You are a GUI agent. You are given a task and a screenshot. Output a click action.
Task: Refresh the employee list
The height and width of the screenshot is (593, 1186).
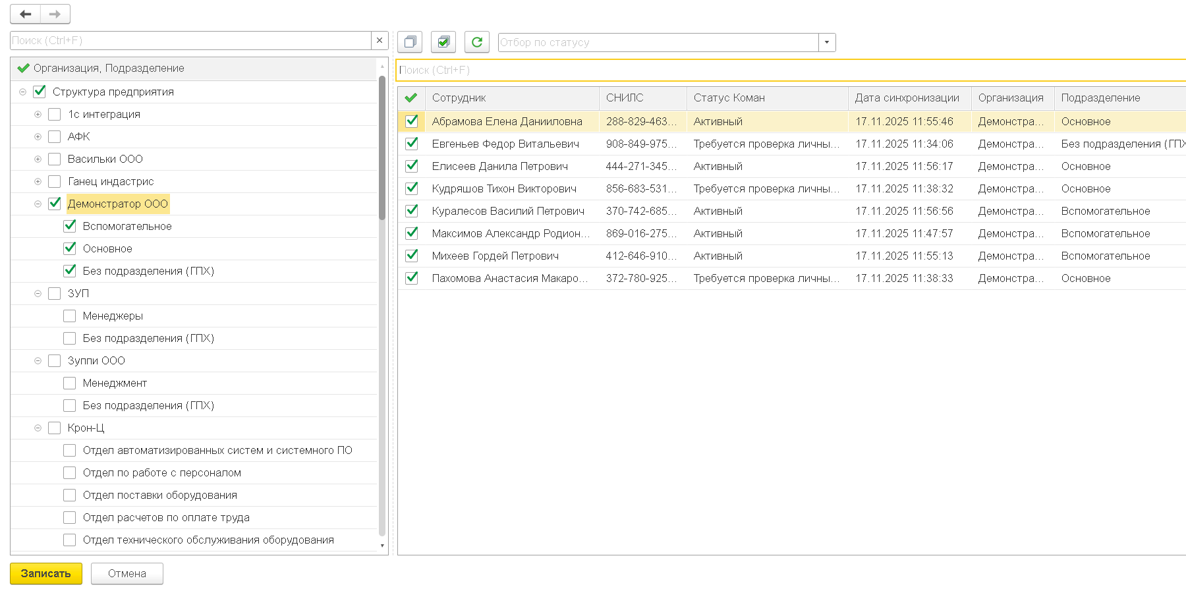[x=477, y=42]
